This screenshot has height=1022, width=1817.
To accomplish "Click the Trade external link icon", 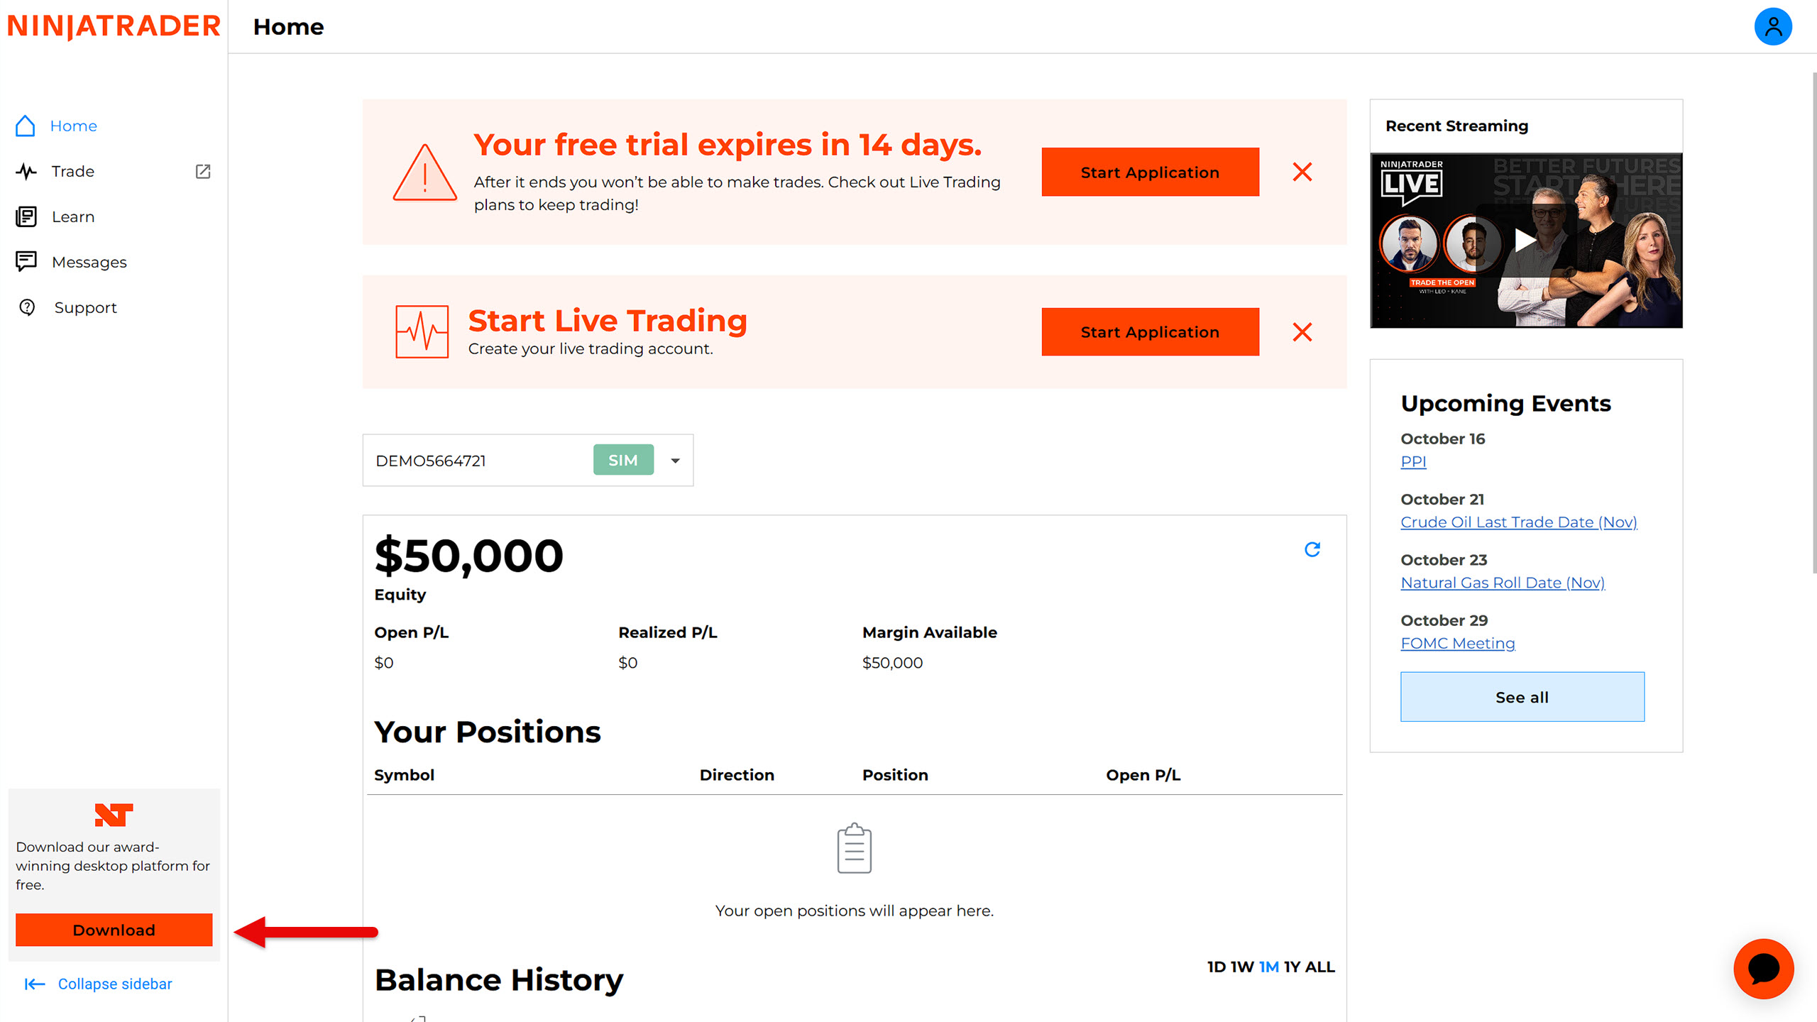I will click(203, 171).
